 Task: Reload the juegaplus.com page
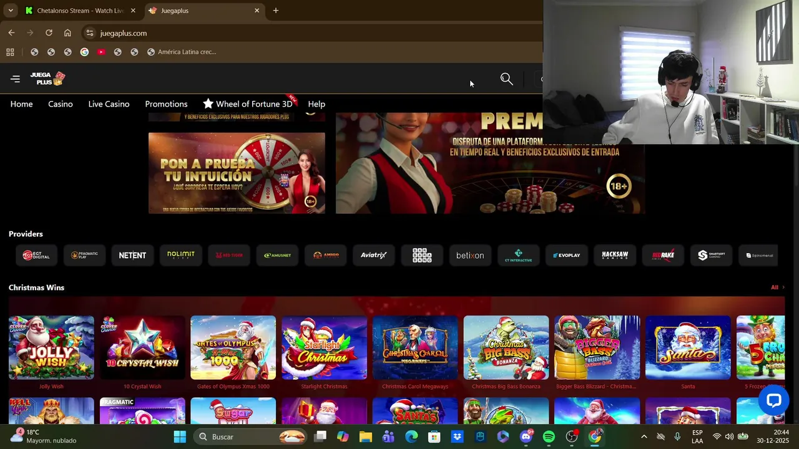[x=49, y=33]
